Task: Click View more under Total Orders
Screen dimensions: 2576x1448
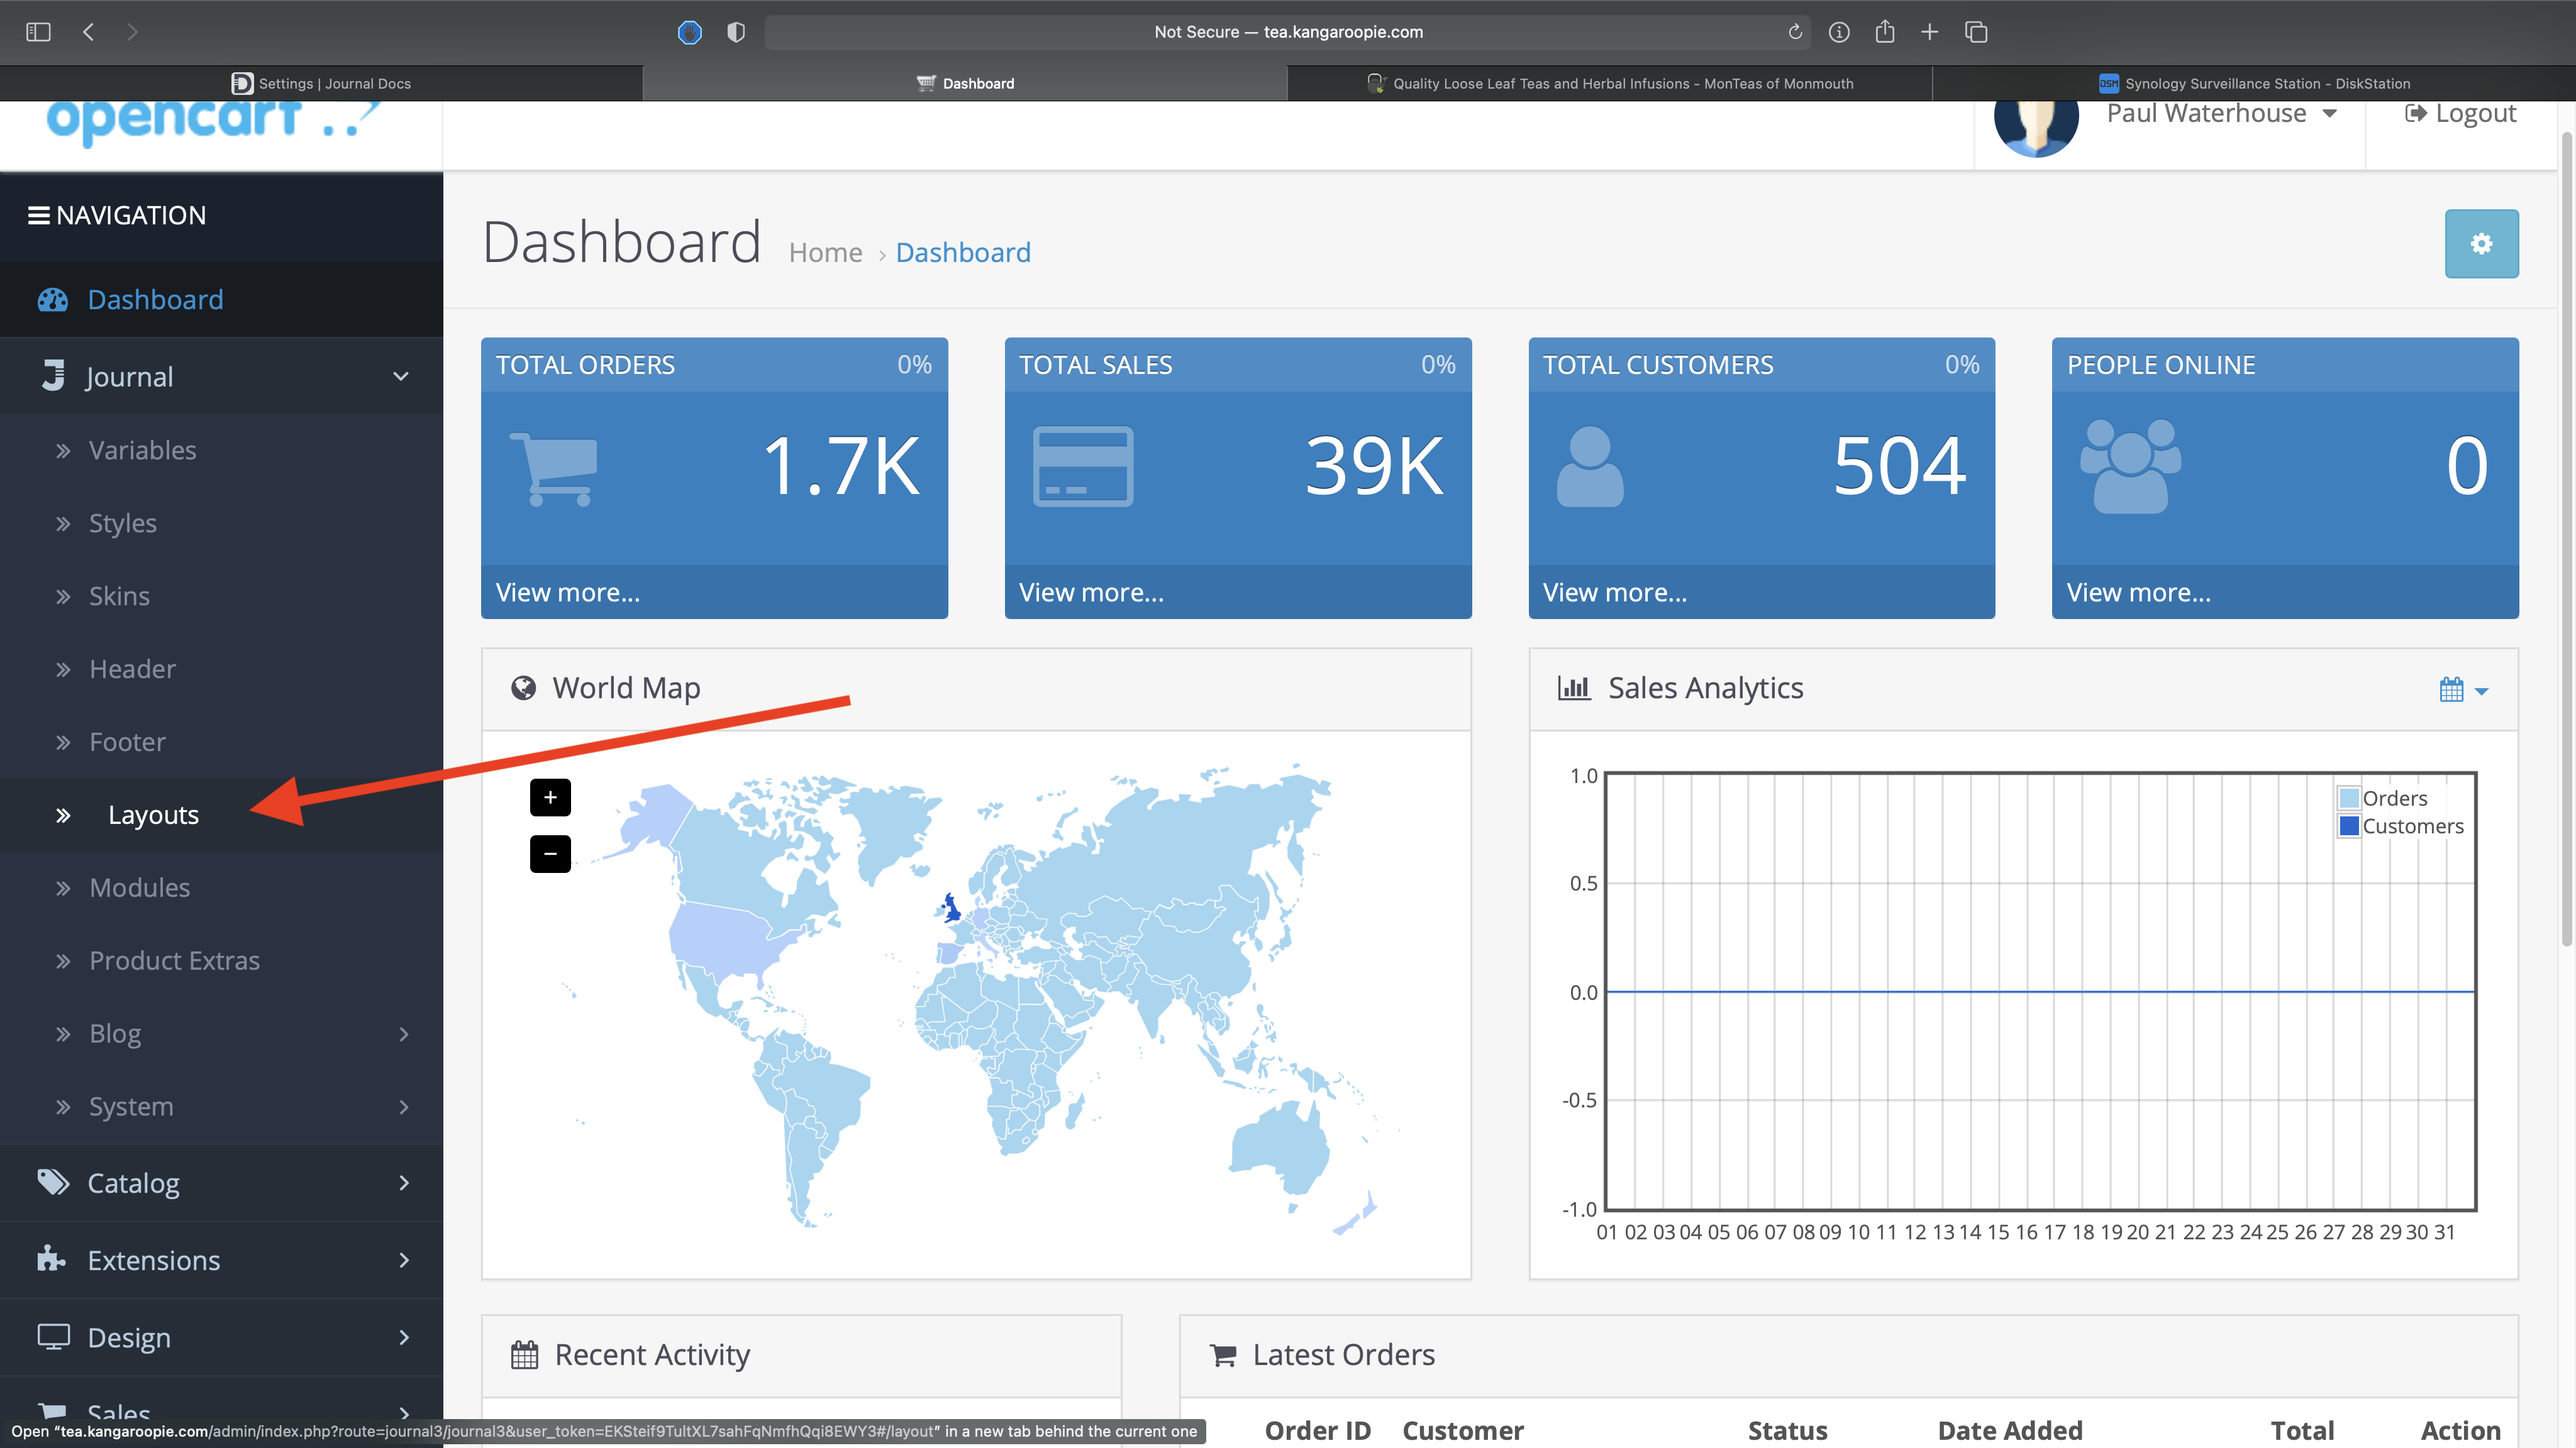Action: 568,593
